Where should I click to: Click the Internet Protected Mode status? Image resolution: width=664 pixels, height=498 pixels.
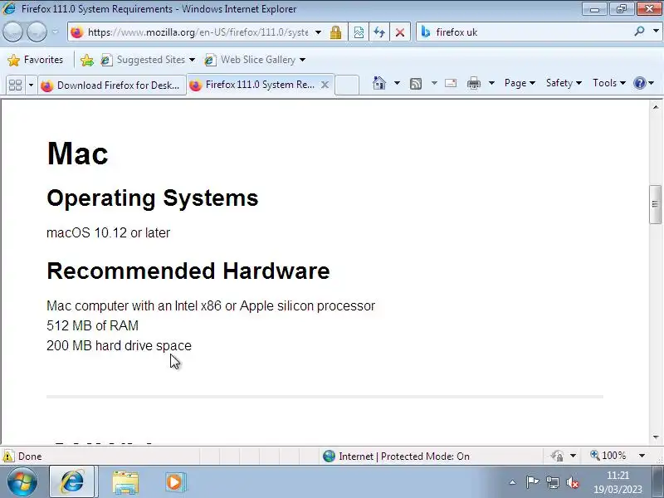coord(396,456)
